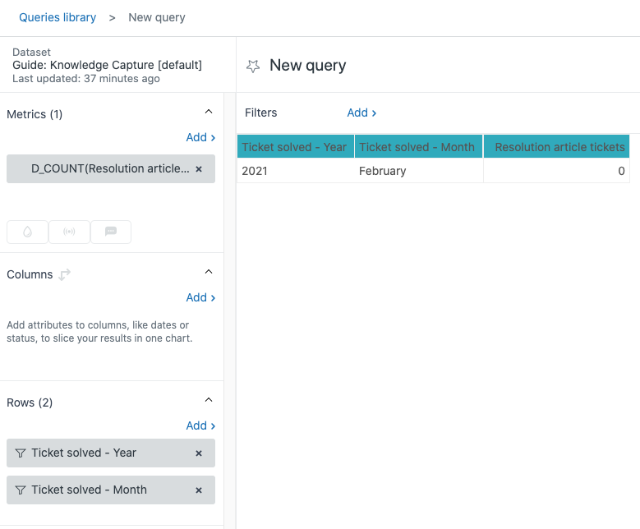
Task: Add a new column attribute
Action: coord(200,298)
